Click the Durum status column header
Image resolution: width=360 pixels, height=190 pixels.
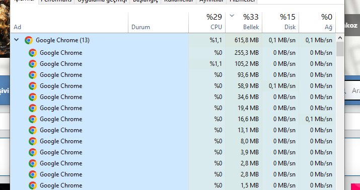[158, 22]
